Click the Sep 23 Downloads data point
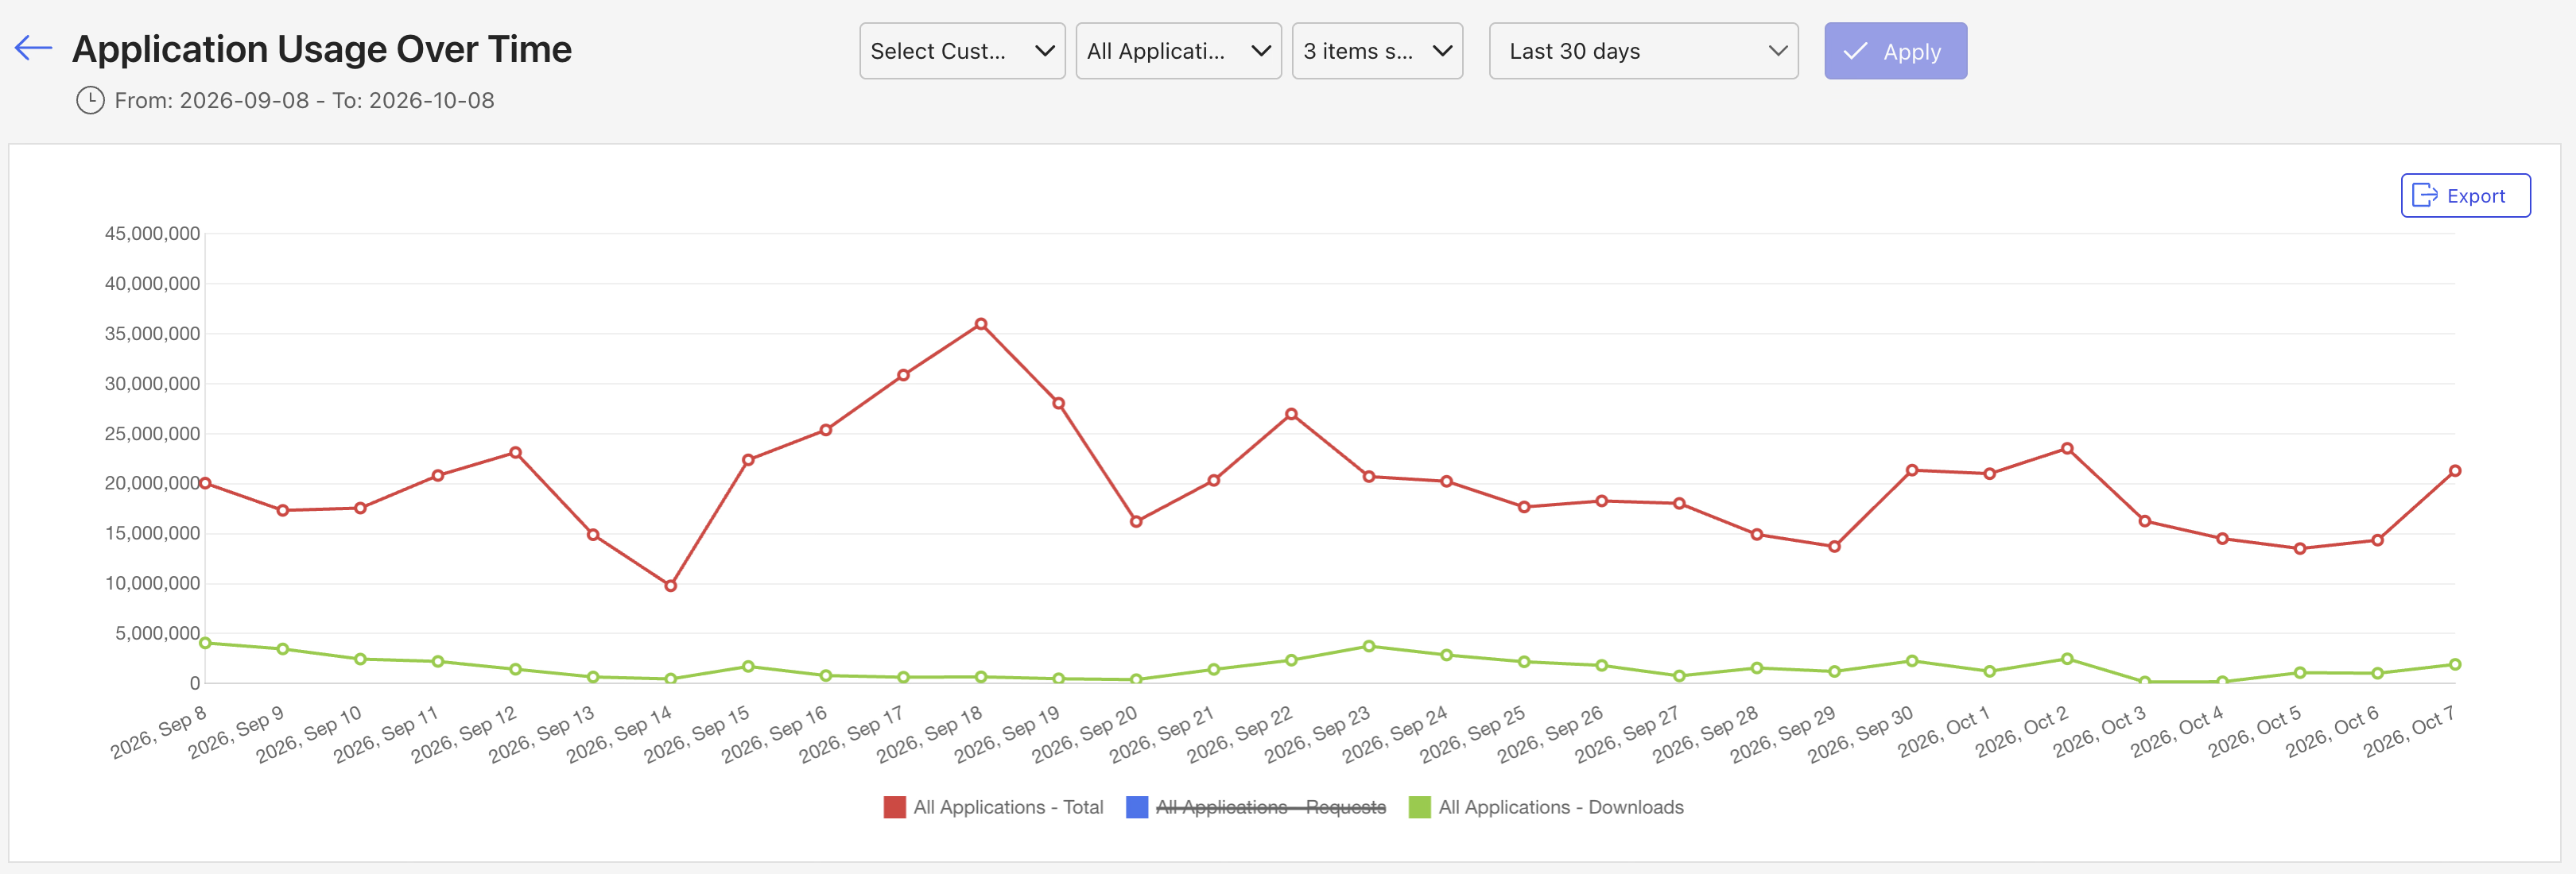Image resolution: width=2576 pixels, height=874 pixels. click(1369, 646)
